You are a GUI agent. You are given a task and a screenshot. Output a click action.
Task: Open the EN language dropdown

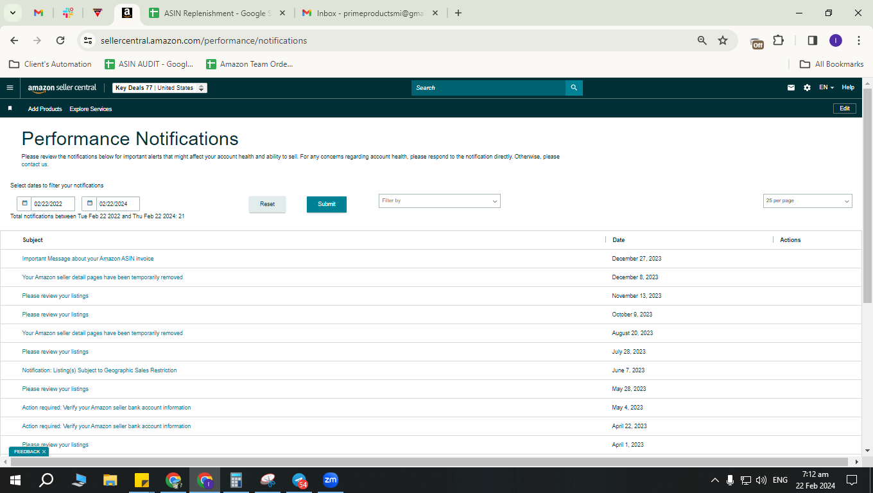click(x=826, y=88)
